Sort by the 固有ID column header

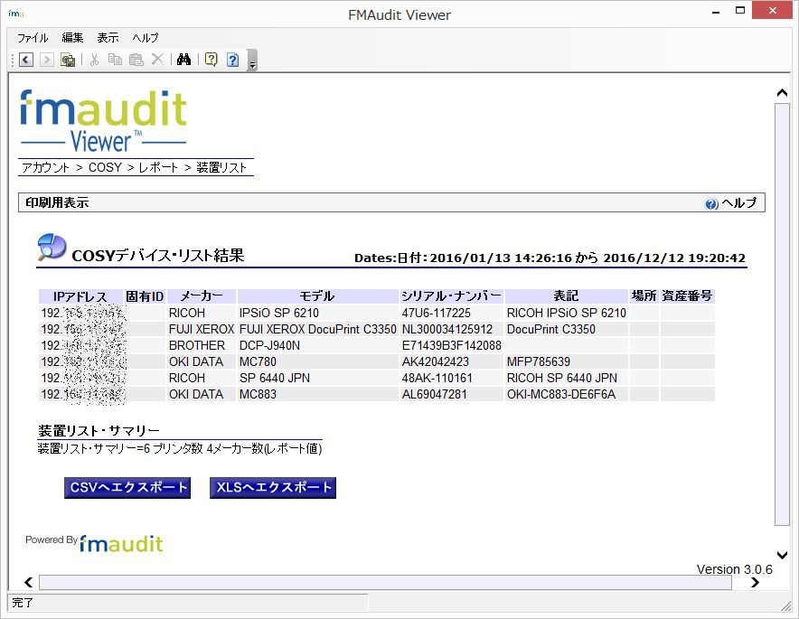click(x=145, y=296)
